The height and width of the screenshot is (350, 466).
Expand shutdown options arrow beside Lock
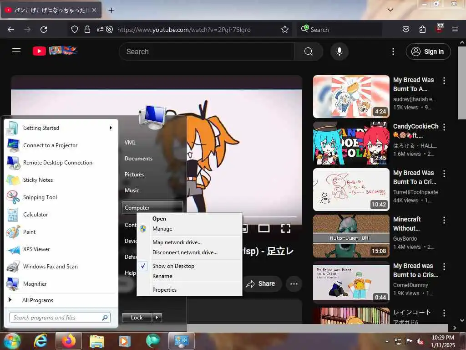coord(157,318)
